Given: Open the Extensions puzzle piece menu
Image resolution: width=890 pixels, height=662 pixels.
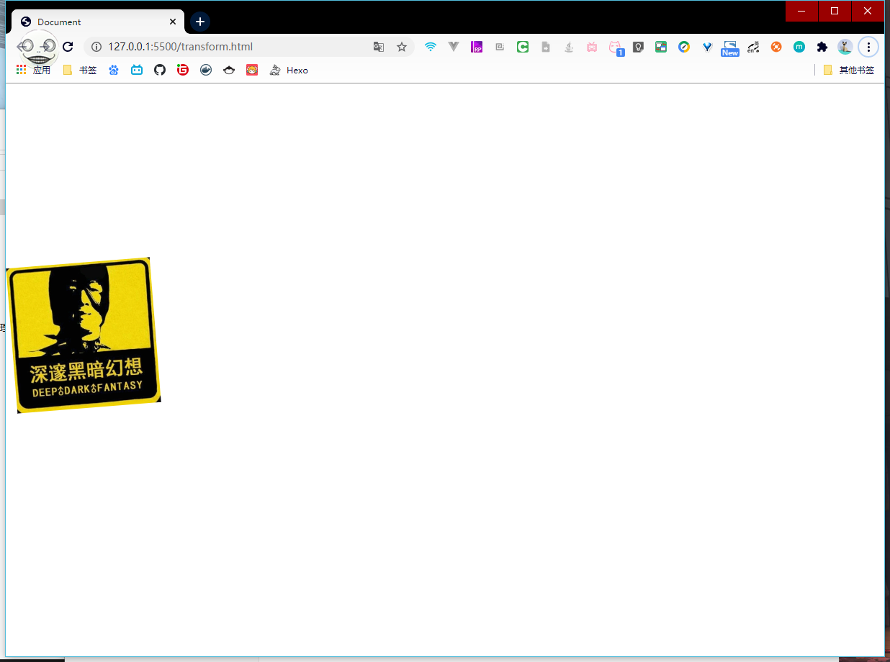Looking at the screenshot, I should coord(822,47).
